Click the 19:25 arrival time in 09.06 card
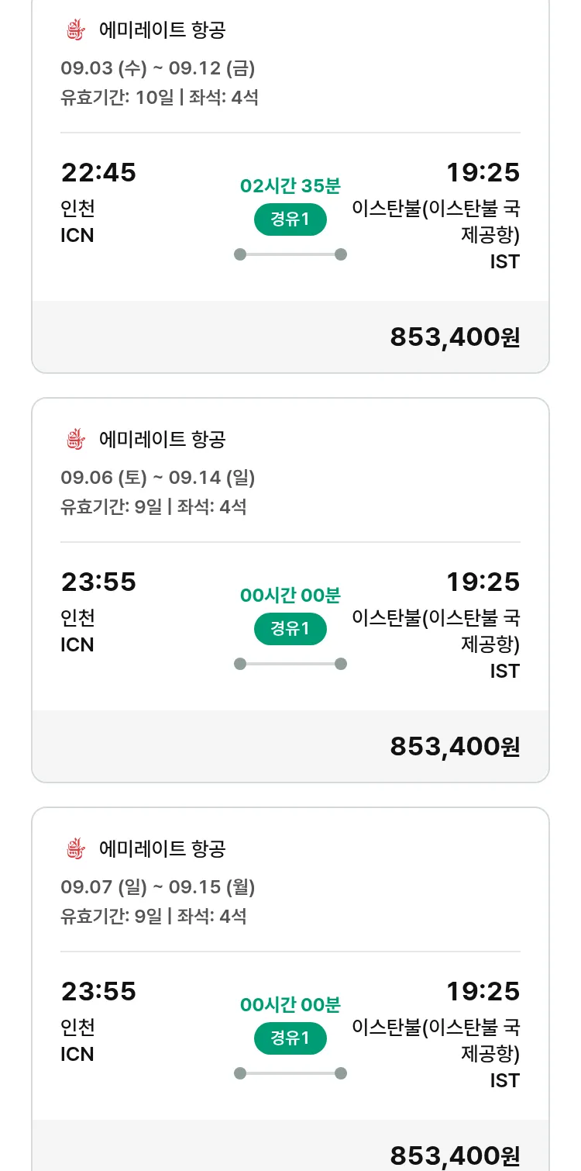 (x=483, y=582)
